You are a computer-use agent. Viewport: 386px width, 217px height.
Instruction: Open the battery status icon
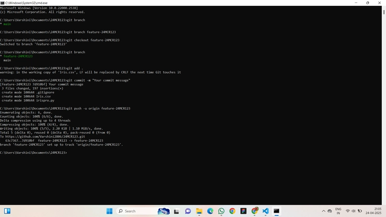360,211
